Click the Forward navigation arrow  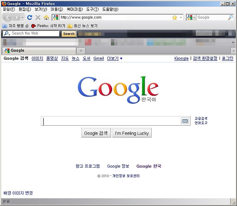pyautogui.click(x=16, y=18)
